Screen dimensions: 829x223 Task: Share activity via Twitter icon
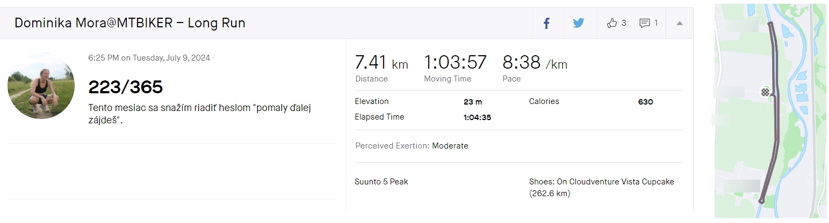[578, 23]
